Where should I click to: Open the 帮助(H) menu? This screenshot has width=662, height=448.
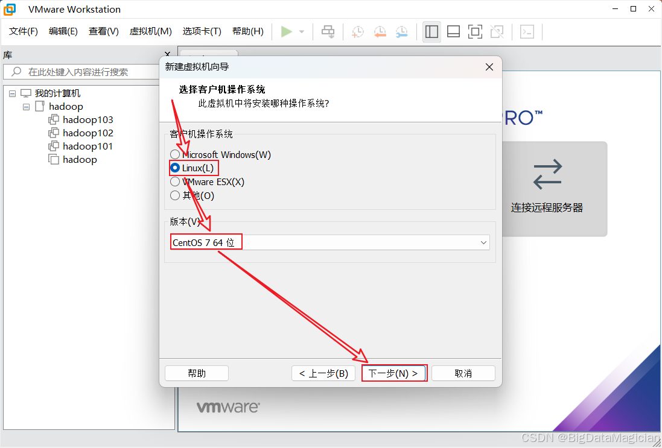[x=248, y=31]
